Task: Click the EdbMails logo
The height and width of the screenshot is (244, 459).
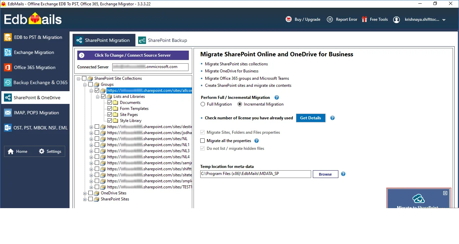Action: 33,19
